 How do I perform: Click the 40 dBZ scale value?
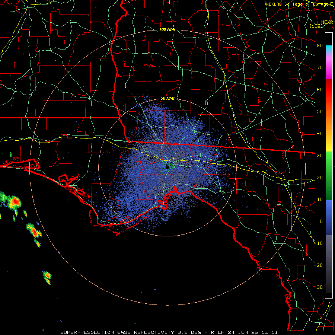coord(320,134)
